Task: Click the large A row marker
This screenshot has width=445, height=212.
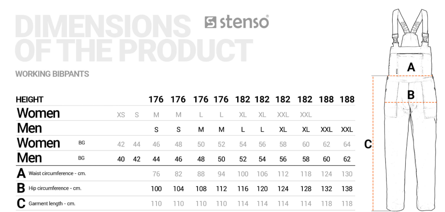Action: point(21,173)
